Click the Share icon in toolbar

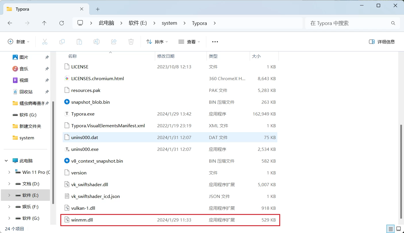click(x=114, y=42)
